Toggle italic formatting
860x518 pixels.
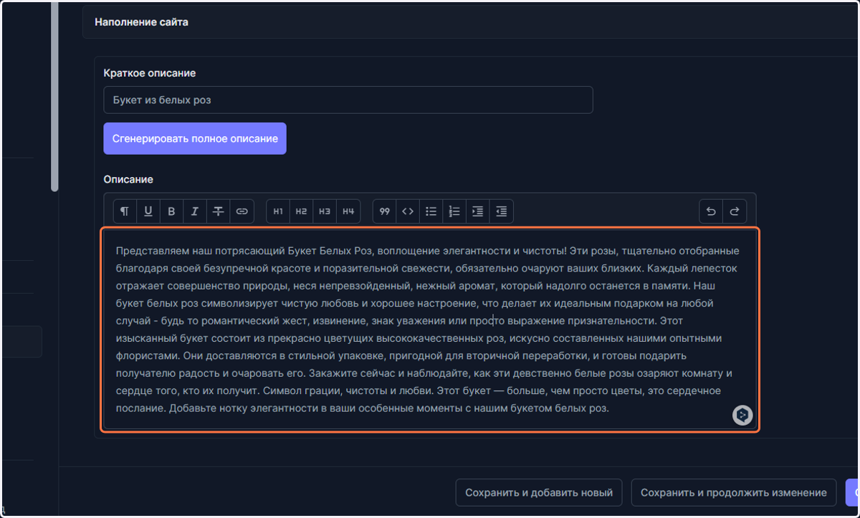(195, 211)
